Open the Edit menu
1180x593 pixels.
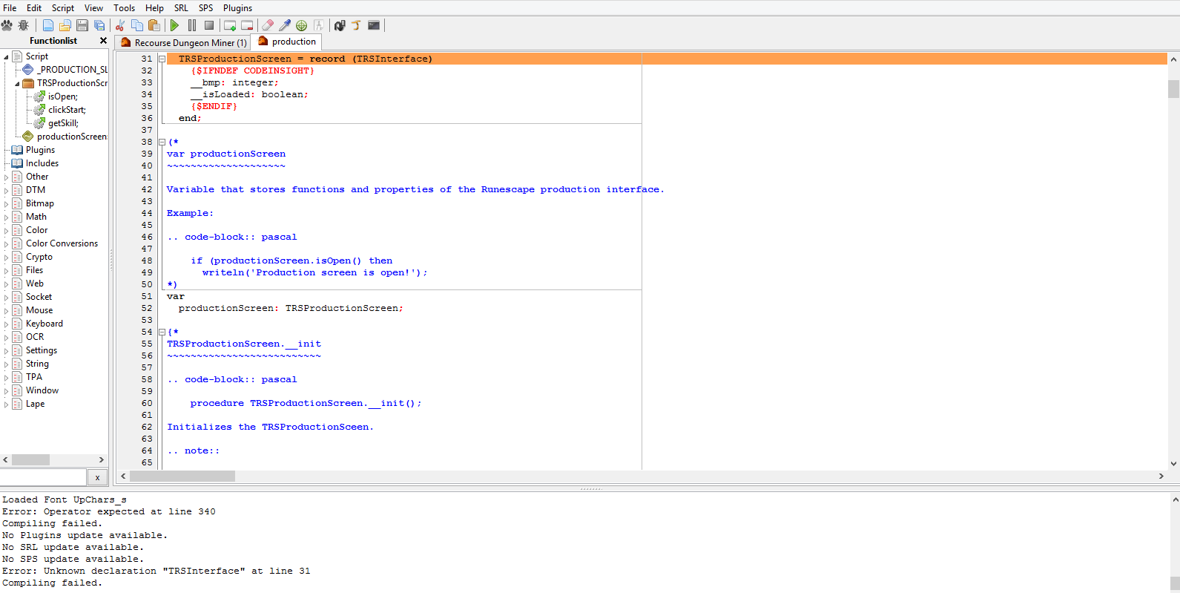pos(34,8)
